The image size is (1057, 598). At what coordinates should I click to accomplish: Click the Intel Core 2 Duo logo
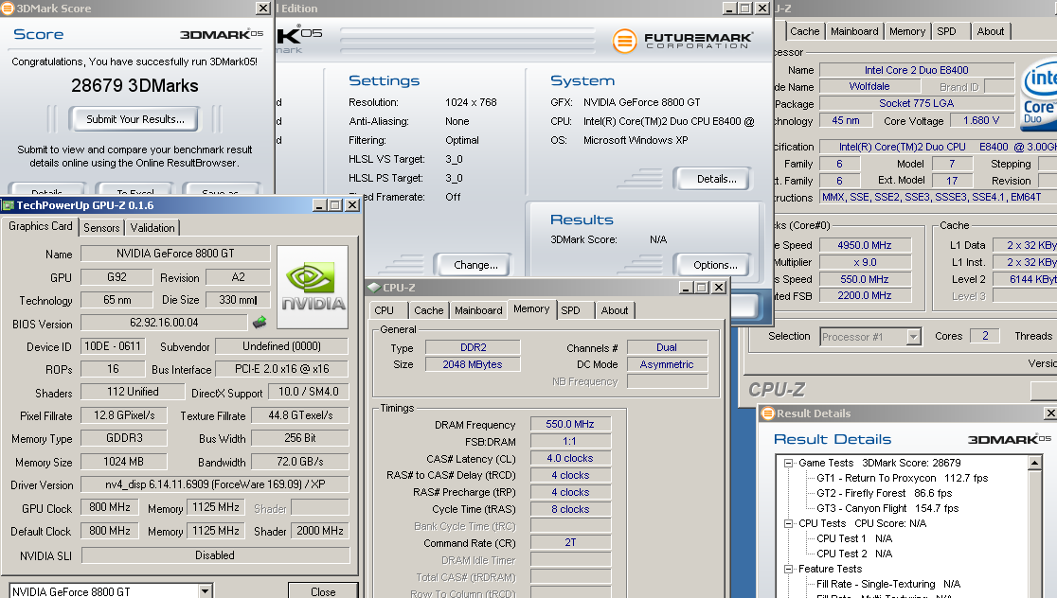(1039, 96)
